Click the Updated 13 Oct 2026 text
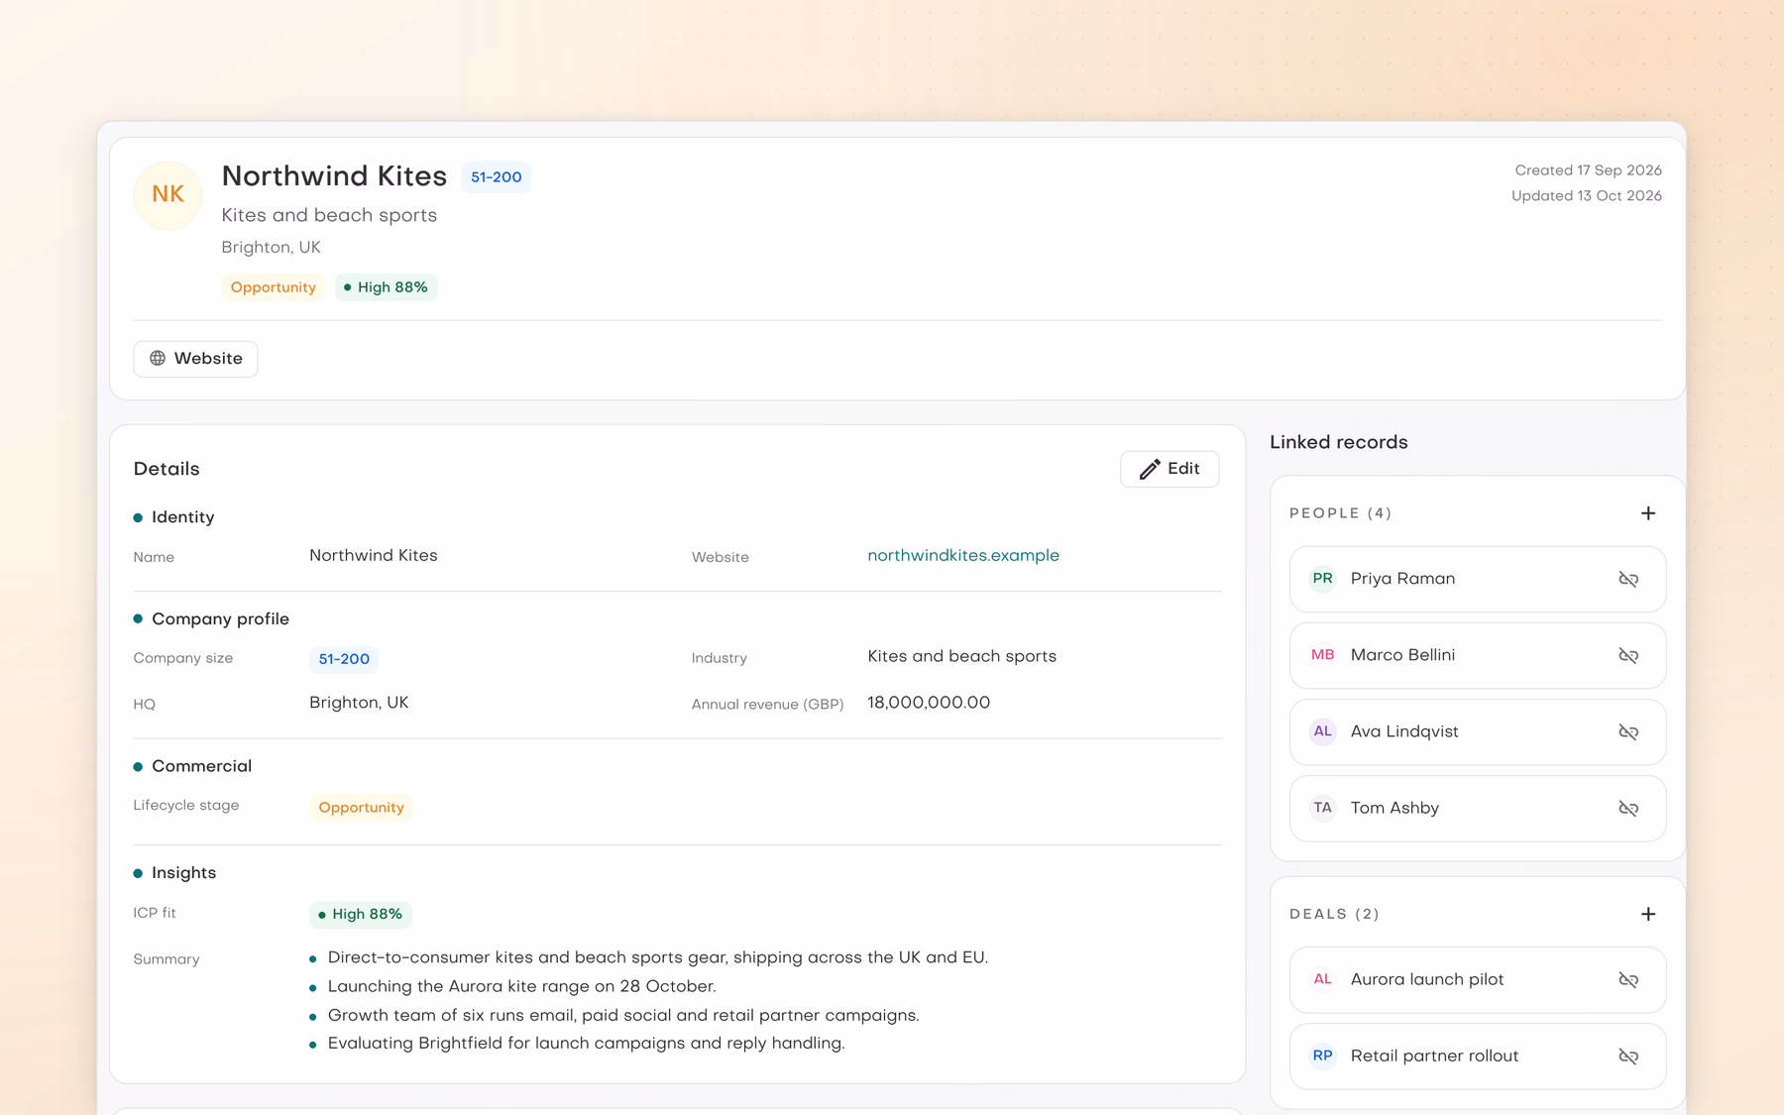 coord(1587,196)
